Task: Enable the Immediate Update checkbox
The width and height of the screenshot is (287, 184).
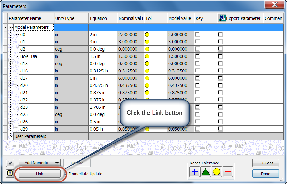Action: point(66,174)
